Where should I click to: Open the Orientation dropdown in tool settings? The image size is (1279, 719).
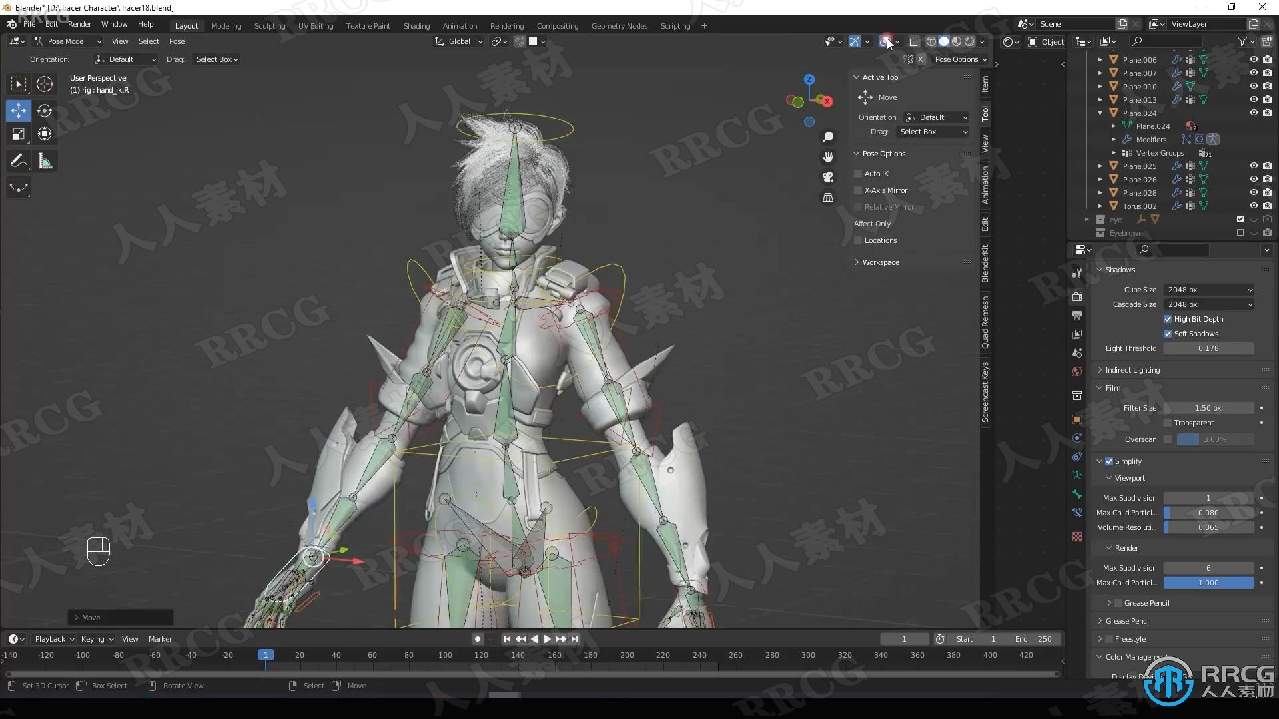point(935,116)
